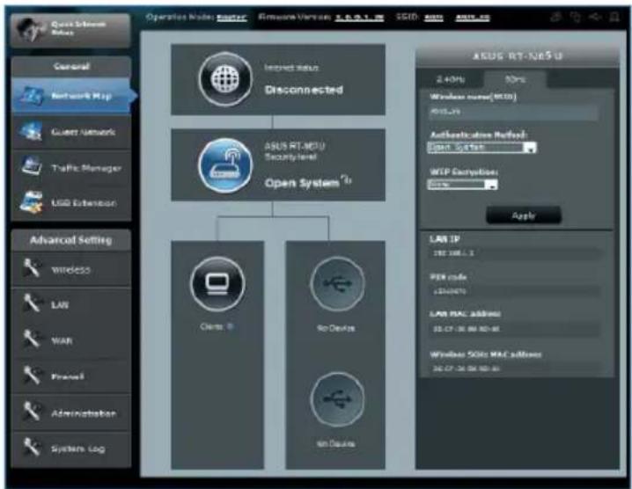The image size is (632, 489).
Task: Click the Advanced Setting section header
Action: click(x=71, y=240)
